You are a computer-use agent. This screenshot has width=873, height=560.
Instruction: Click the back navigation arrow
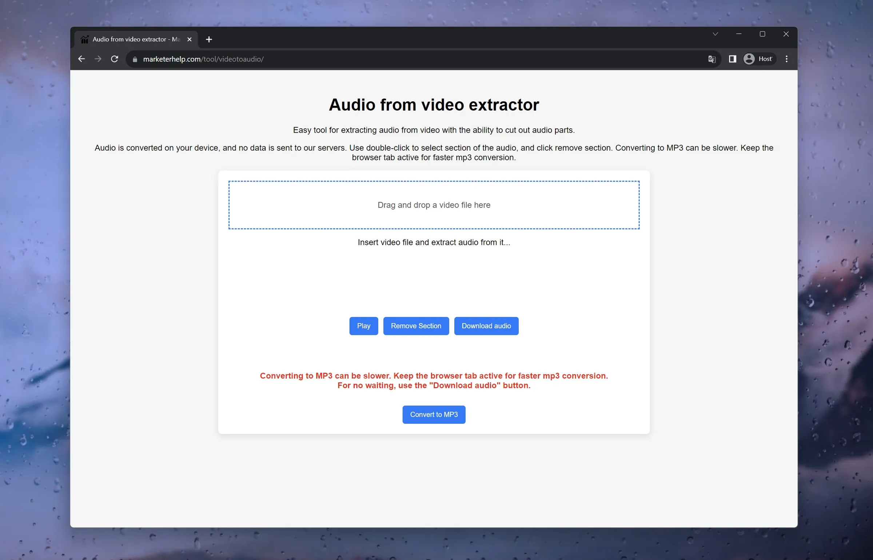point(81,59)
